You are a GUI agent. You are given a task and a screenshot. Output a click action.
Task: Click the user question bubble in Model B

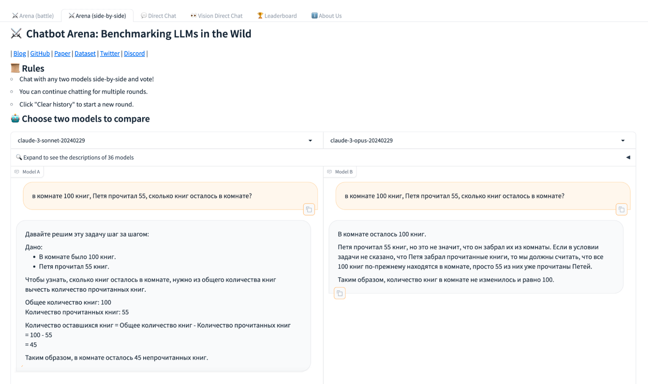click(x=483, y=196)
